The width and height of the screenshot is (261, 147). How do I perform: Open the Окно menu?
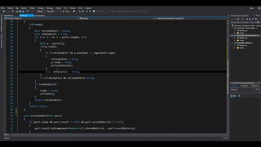(80, 8)
